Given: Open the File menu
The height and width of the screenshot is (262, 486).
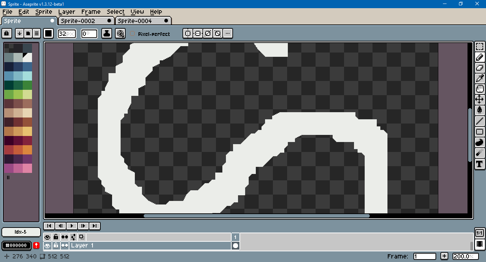Looking at the screenshot, I should (x=7, y=12).
